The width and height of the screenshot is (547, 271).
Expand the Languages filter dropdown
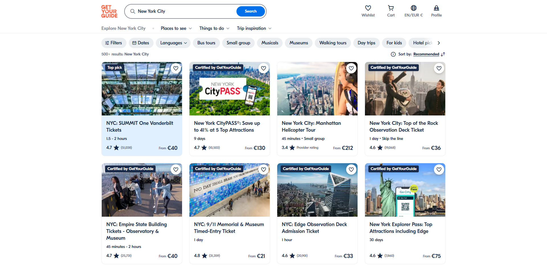pos(173,43)
